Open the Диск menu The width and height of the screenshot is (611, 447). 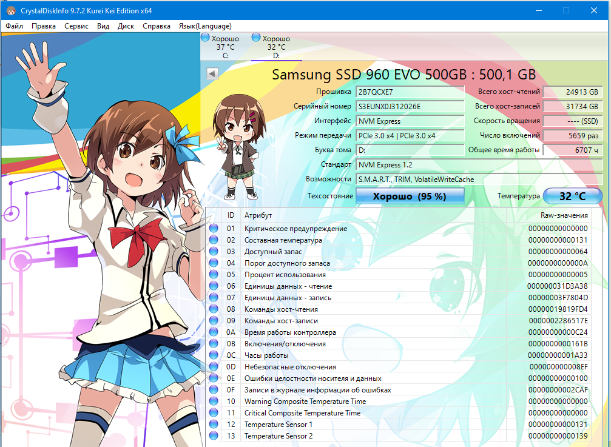click(126, 26)
